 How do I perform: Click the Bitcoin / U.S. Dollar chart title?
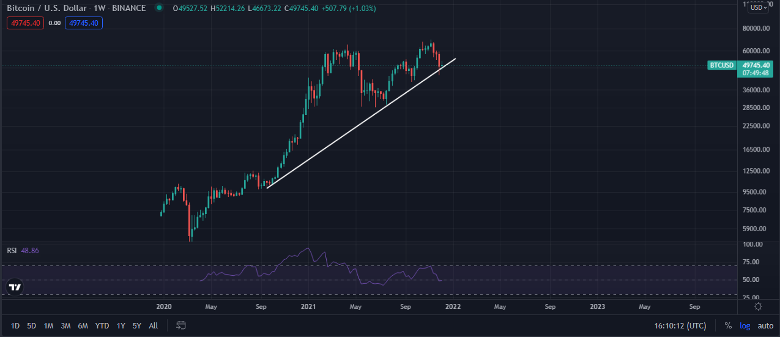click(46, 8)
